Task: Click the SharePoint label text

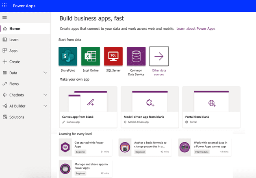Action: pyautogui.click(x=68, y=70)
